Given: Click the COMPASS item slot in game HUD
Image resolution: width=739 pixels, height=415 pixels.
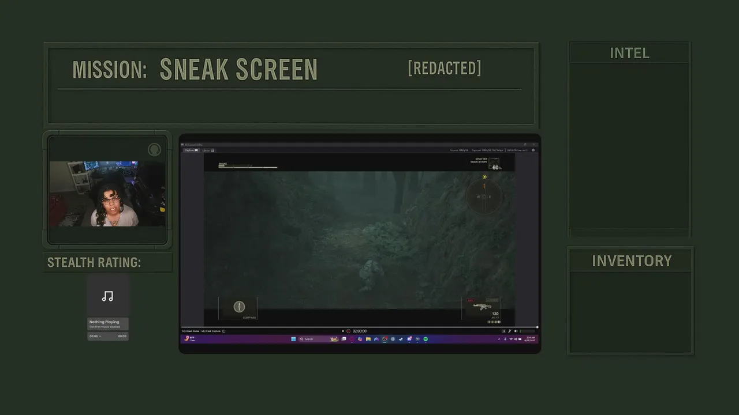Looking at the screenshot, I should click(x=239, y=308).
